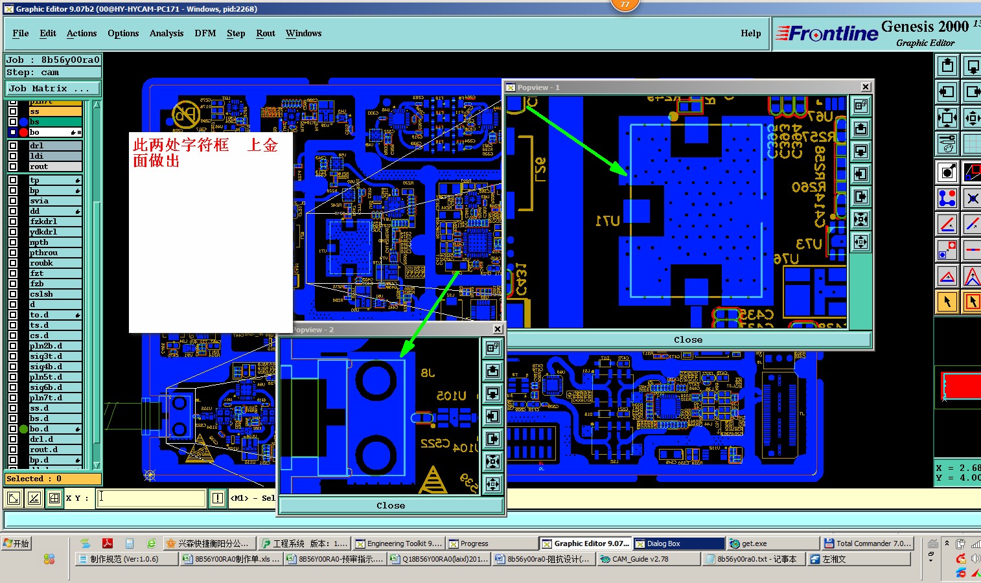The image size is (981, 583).
Task: Click the layer list scroll up arrow
Action: coord(97,104)
